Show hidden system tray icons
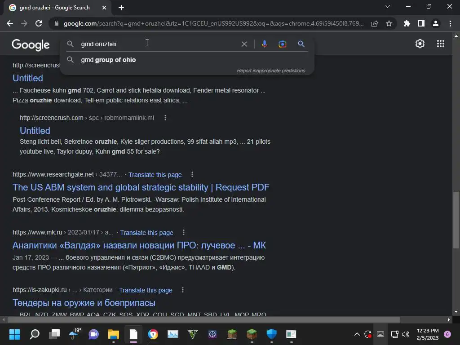This screenshot has height=345, width=460. pos(357,334)
